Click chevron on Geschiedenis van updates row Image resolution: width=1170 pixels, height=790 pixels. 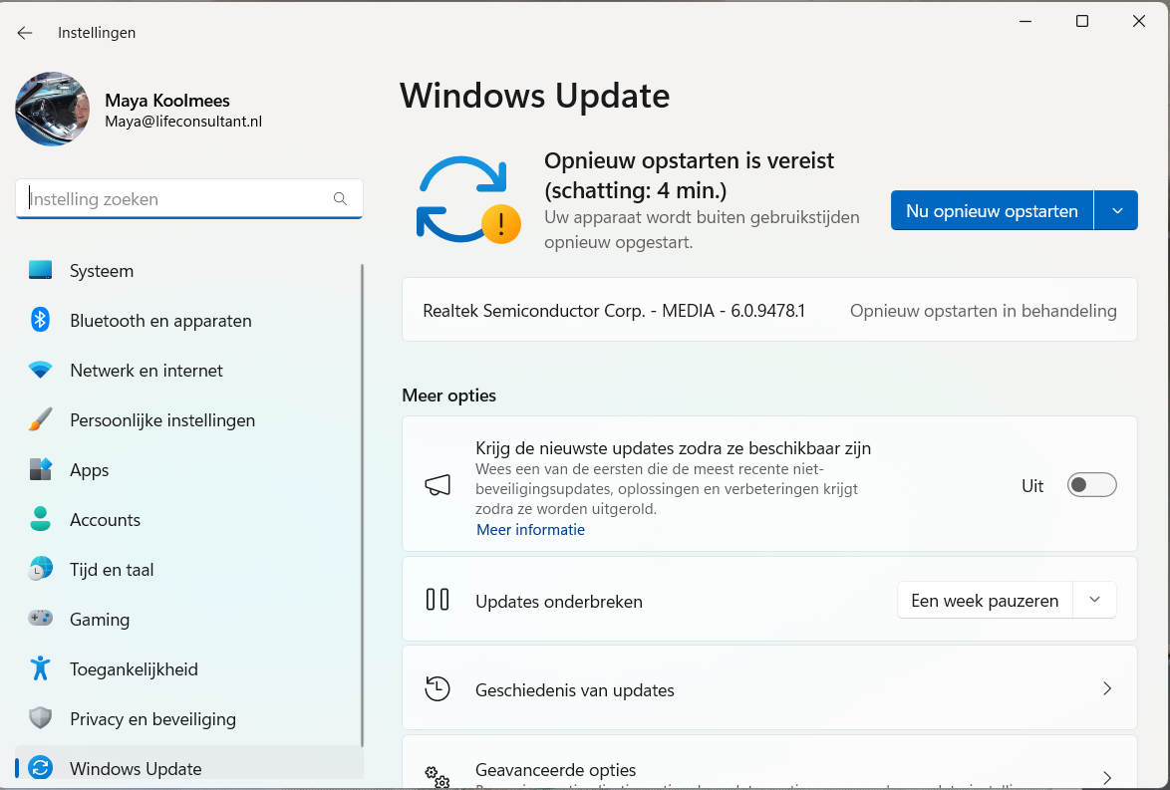pos(1107,688)
